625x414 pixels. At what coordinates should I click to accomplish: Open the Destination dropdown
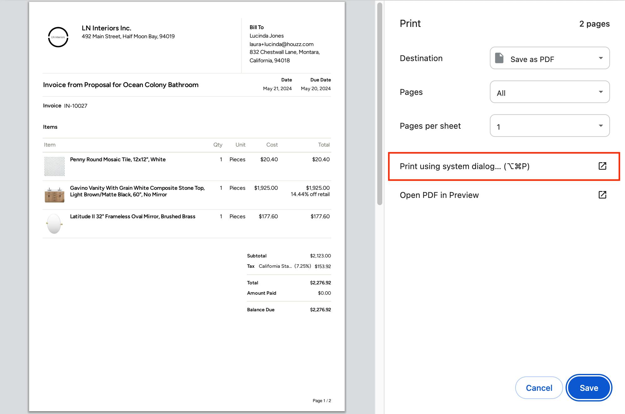click(549, 58)
